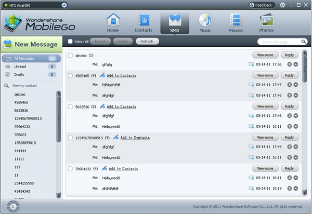Delete the gffgfg message with X icon
Screen dimensions: 312x214
290,64
